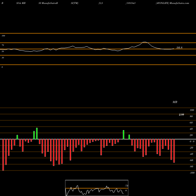Click the last red bar of MR histogram
The width and height of the screenshot is (196, 196).
tap(174, 151)
